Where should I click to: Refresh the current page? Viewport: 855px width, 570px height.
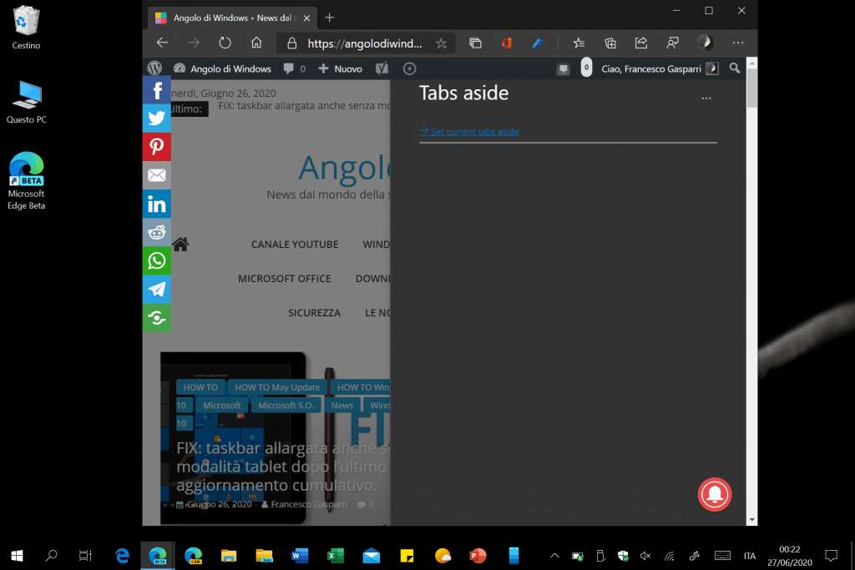click(225, 43)
